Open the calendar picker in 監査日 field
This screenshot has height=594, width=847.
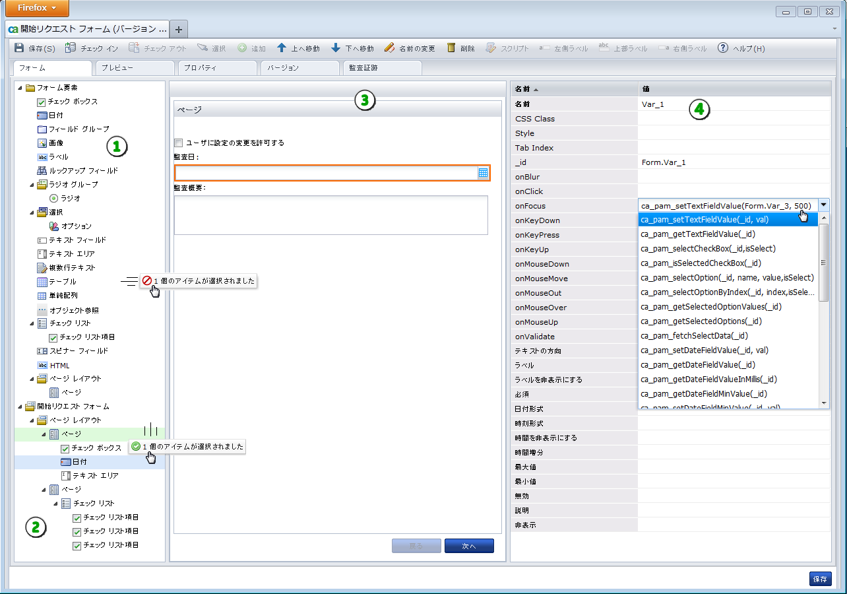[x=483, y=173]
